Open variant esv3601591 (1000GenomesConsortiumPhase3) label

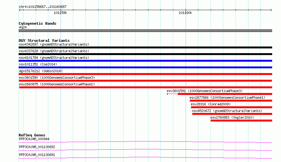pos(205,91)
